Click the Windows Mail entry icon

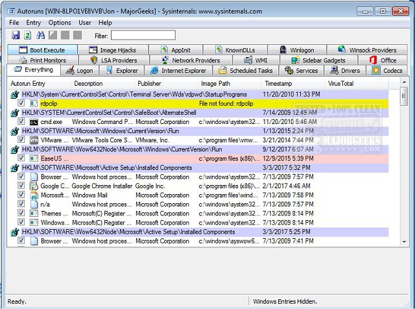[34, 195]
